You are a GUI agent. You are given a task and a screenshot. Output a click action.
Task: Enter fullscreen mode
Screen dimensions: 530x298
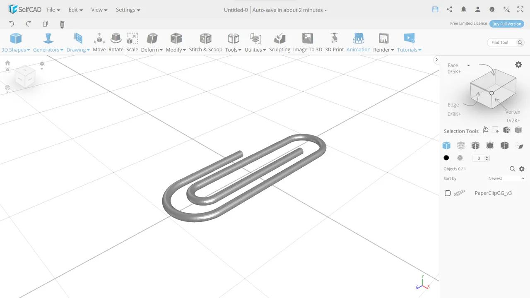coord(520,9)
